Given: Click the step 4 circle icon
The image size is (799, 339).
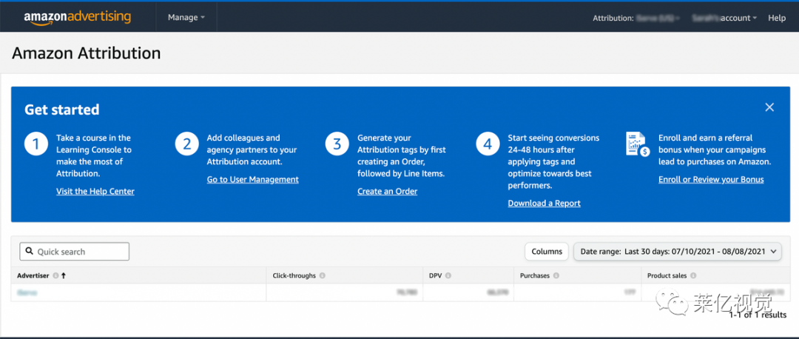Looking at the screenshot, I should click(488, 144).
